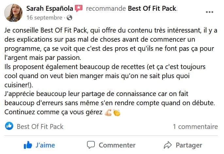Click the share arrow icon
Viewport: 224px width, 154px height.
pos(168,145)
